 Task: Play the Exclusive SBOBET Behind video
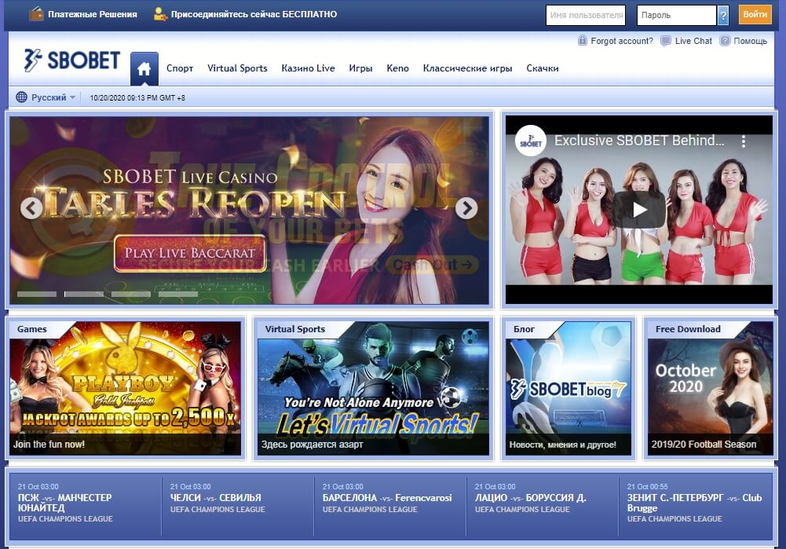pyautogui.click(x=639, y=210)
